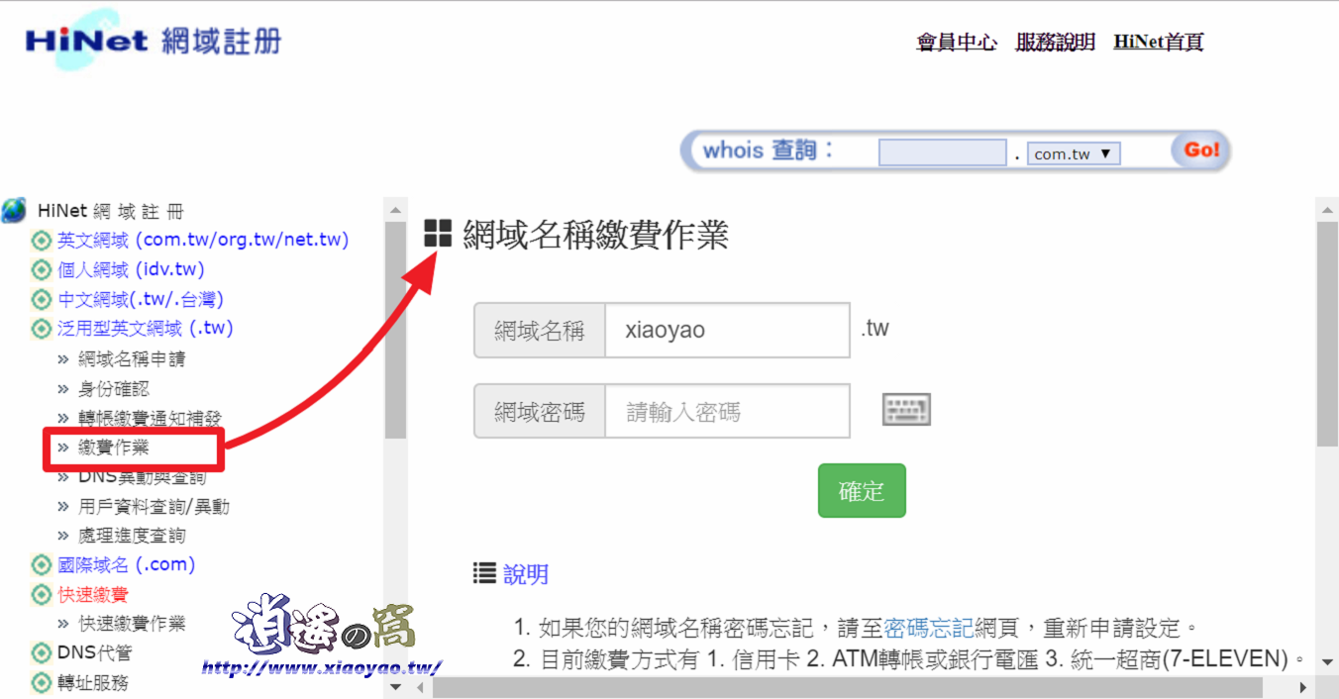This screenshot has height=699, width=1339.
Task: Open 處理進度查詢 in the sidebar
Action: [132, 536]
